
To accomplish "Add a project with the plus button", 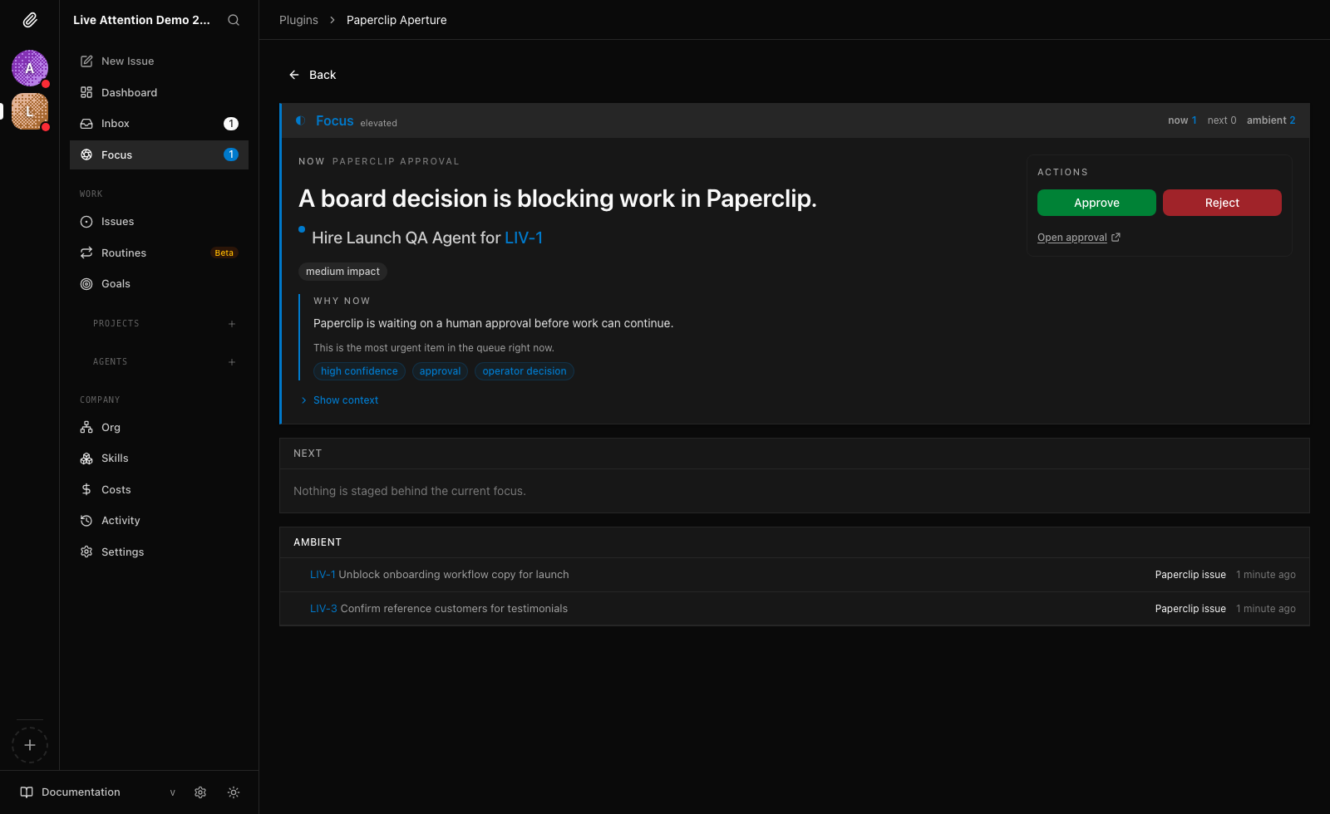I will (x=232, y=324).
